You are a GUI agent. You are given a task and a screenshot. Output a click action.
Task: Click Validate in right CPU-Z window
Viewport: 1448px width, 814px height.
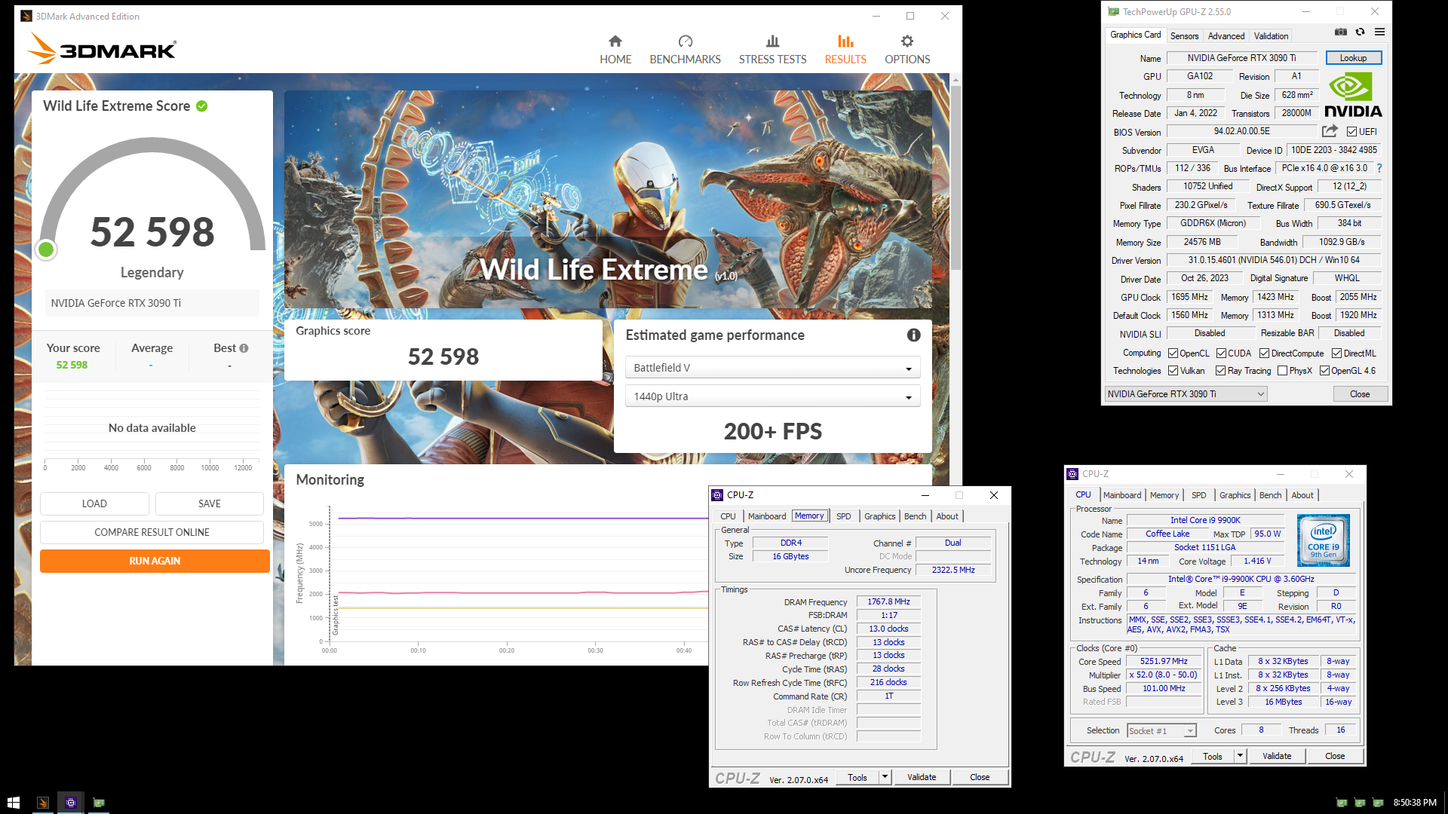point(1277,756)
